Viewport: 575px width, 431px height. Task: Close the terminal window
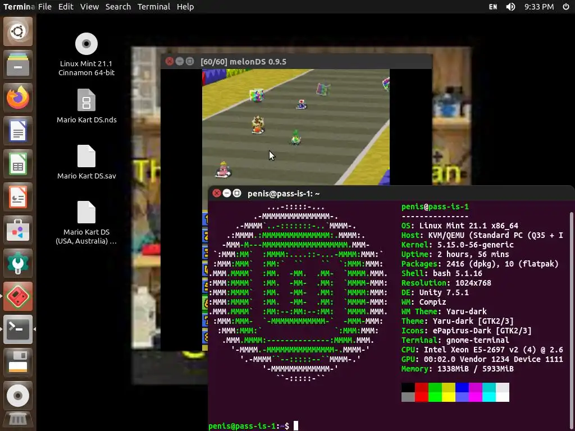(x=217, y=193)
